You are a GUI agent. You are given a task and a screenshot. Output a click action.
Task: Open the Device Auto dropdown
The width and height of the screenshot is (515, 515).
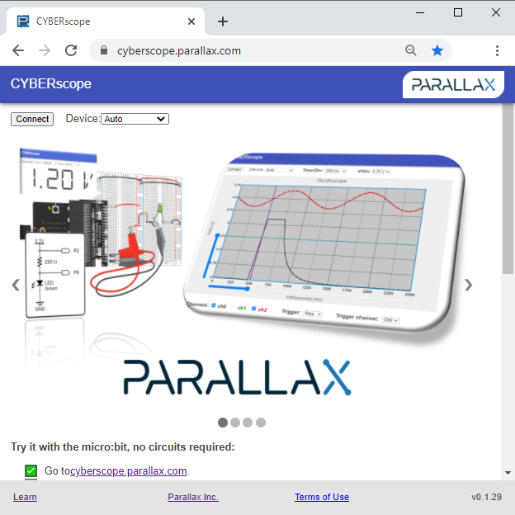coord(135,119)
